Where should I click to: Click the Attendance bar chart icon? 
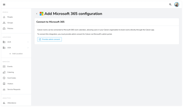[4, 103]
